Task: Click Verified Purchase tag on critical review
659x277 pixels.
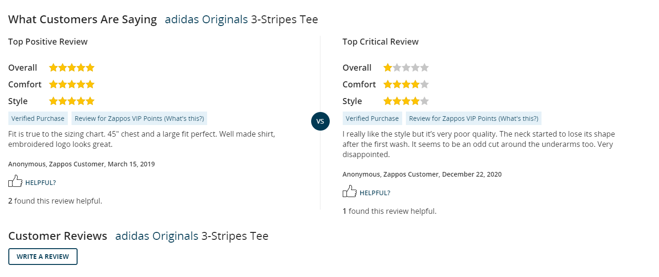Action: 372,119
